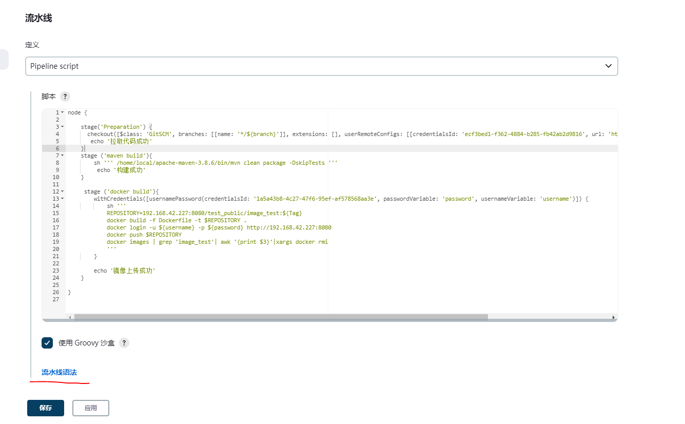
Task: Open help for 使用 Groovy 沙盒
Action: (124, 343)
